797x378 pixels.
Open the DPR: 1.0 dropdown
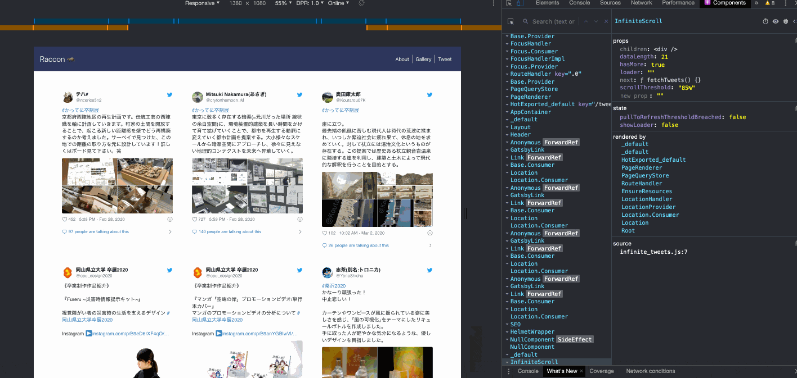[310, 3]
